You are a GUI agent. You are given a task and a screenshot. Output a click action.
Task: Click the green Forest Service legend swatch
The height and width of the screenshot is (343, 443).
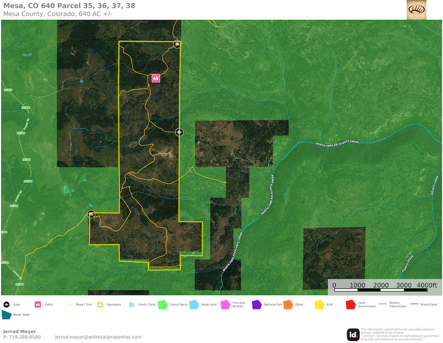(x=162, y=304)
